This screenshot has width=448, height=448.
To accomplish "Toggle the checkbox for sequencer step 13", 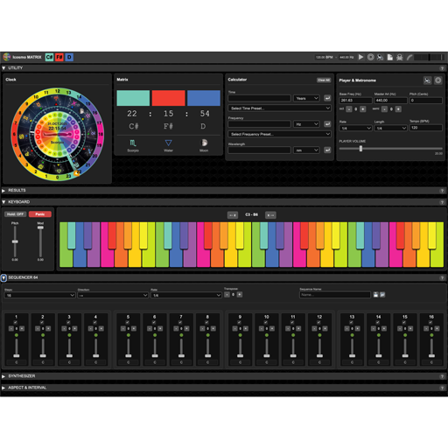I will (351, 322).
